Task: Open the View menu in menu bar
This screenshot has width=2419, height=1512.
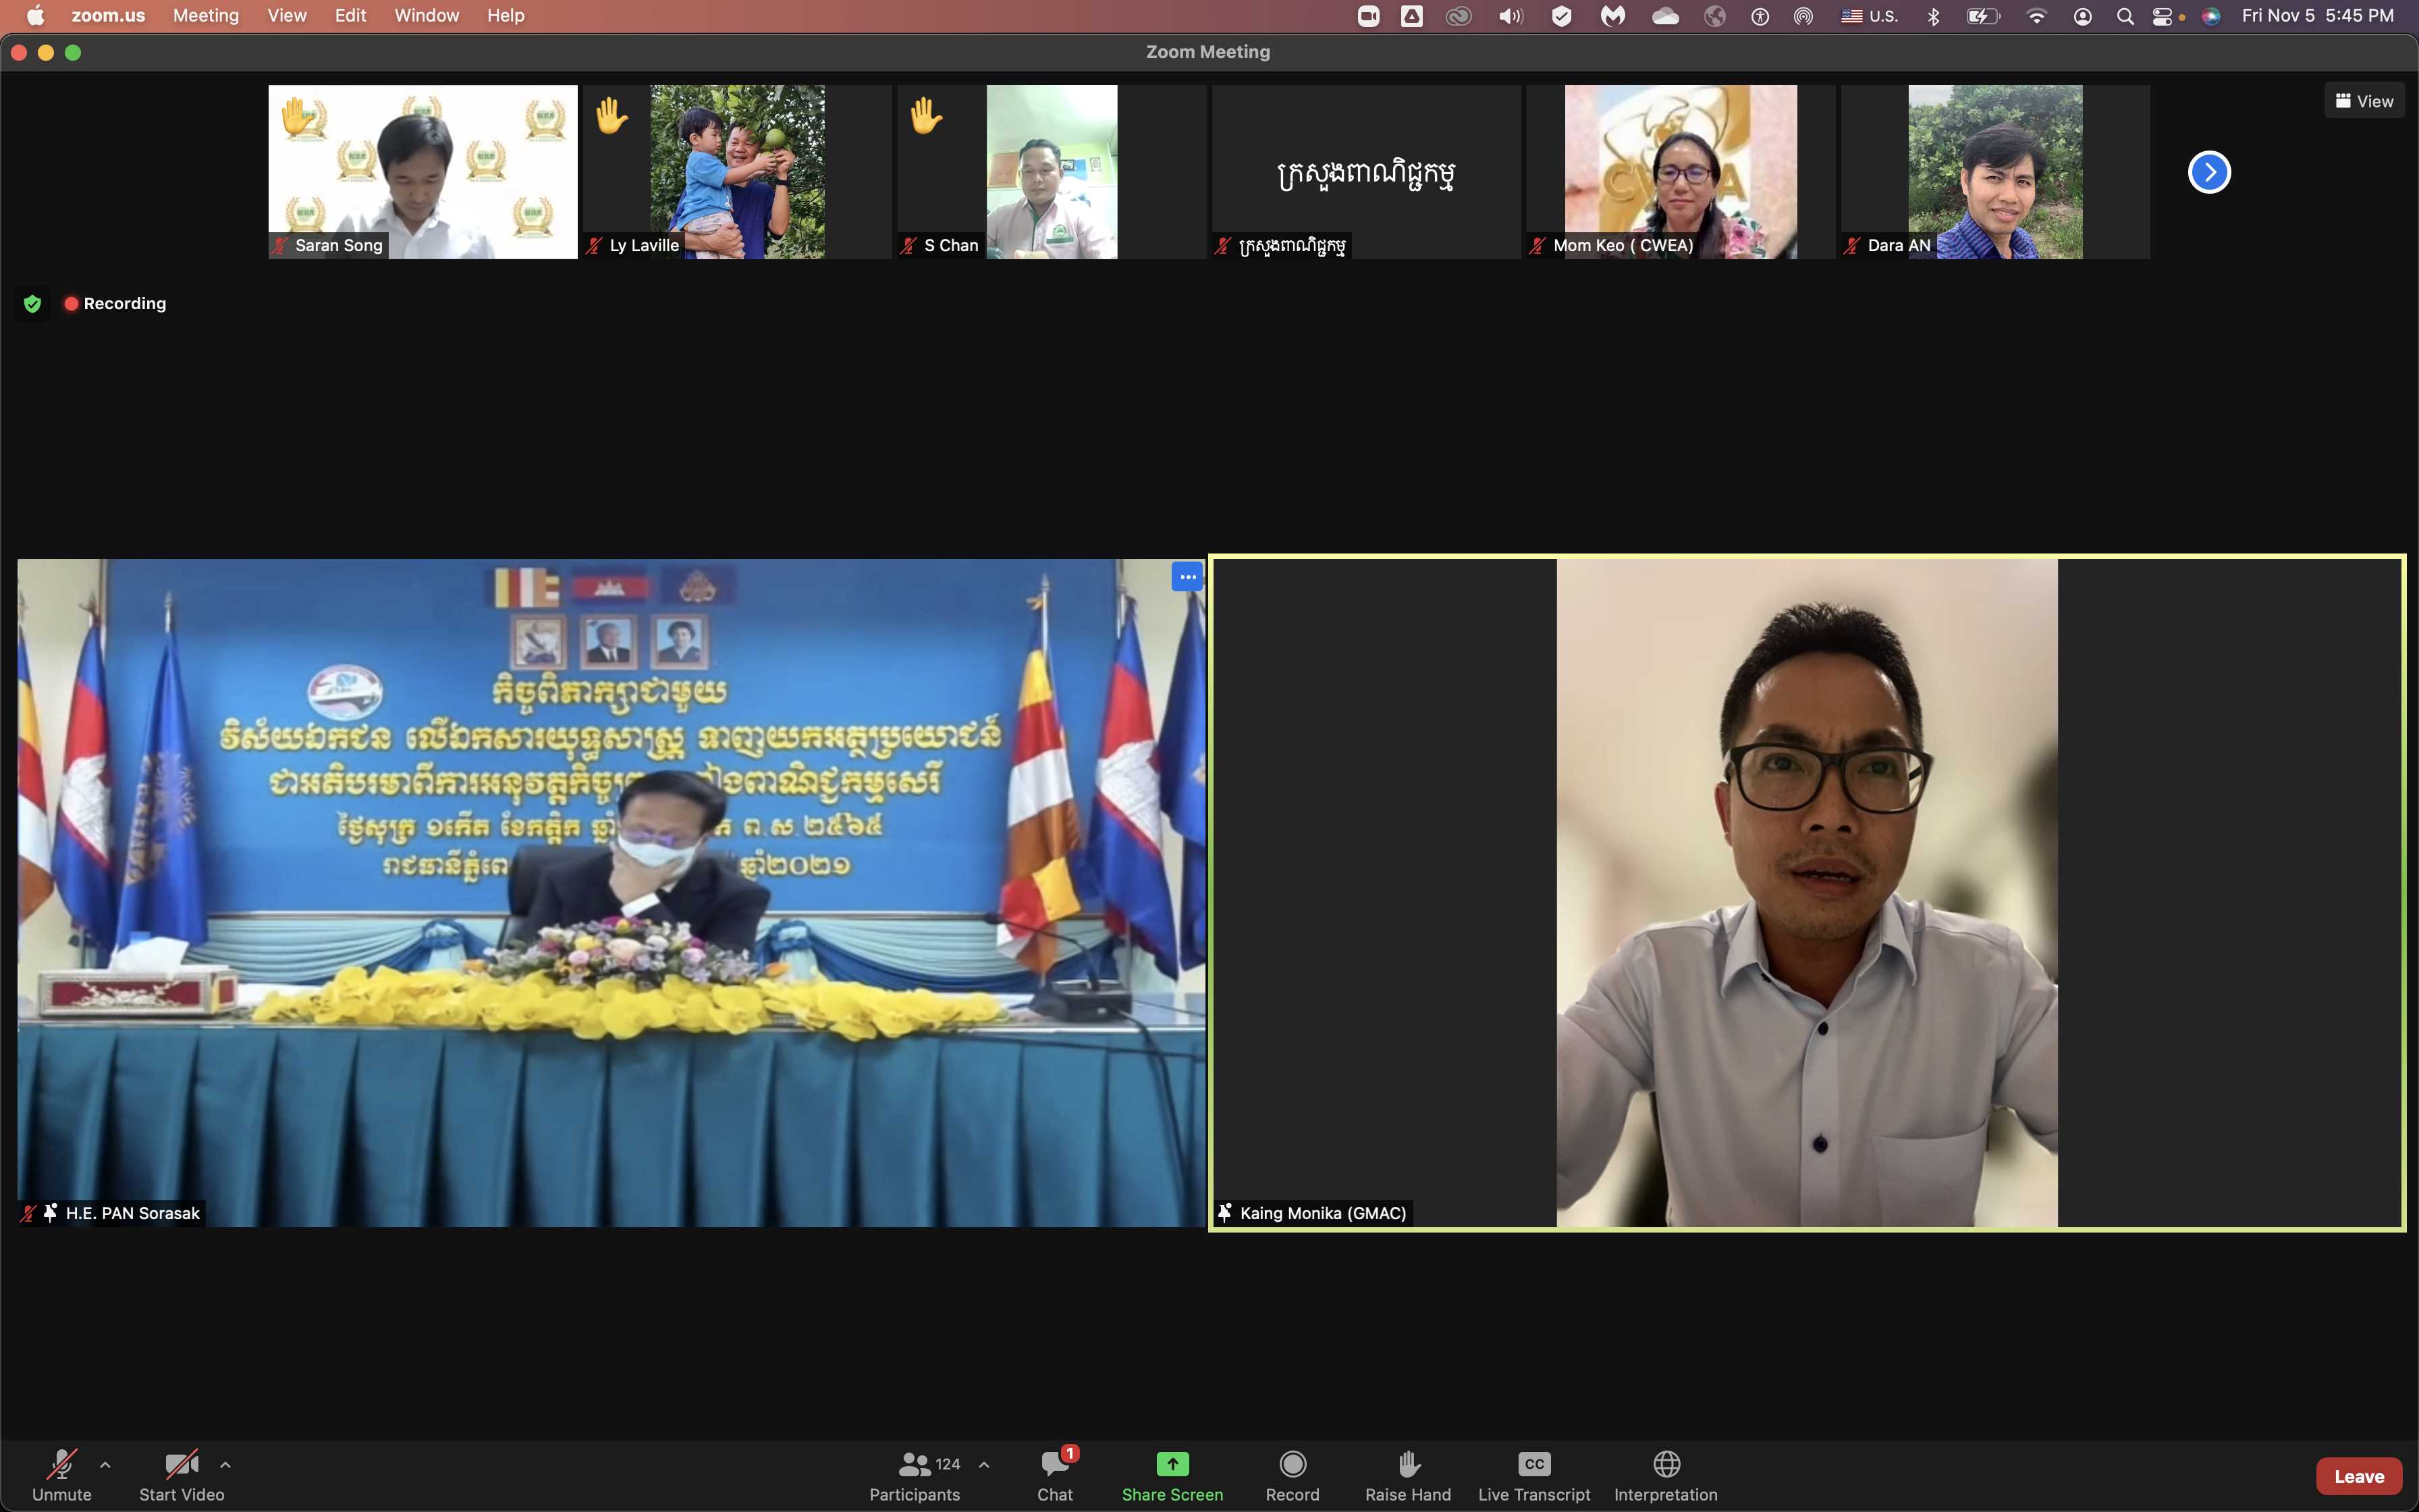Action: click(x=287, y=15)
